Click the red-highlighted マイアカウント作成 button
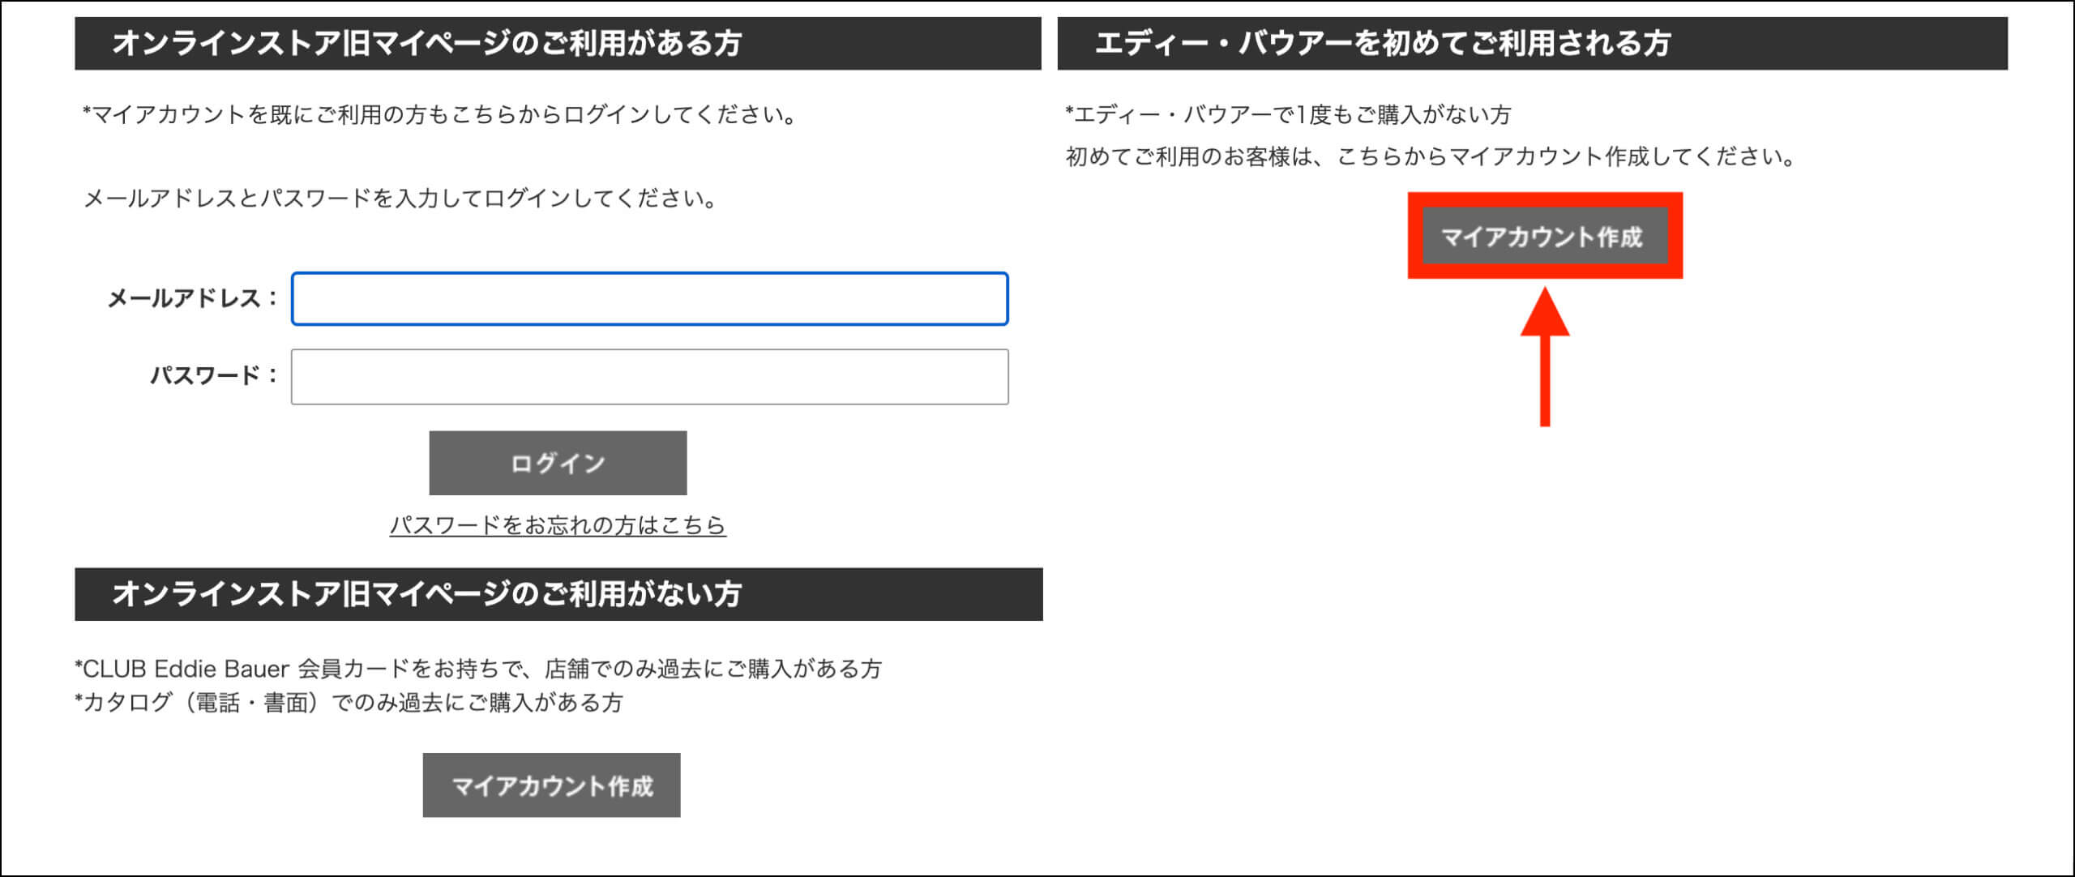The height and width of the screenshot is (877, 2075). (1545, 236)
